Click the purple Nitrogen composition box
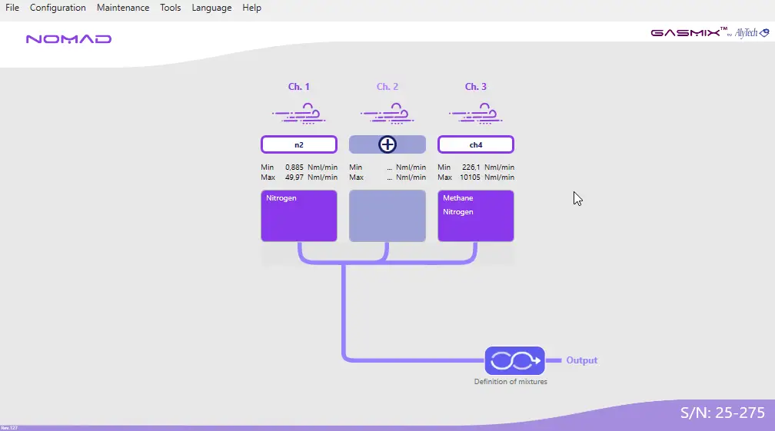 pos(299,216)
